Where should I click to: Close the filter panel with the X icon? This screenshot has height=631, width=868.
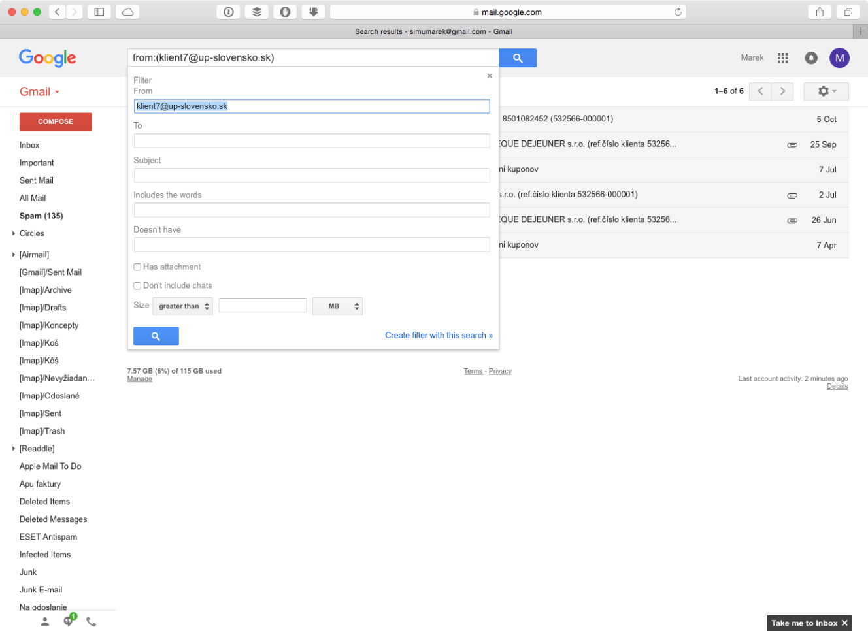[x=490, y=76]
